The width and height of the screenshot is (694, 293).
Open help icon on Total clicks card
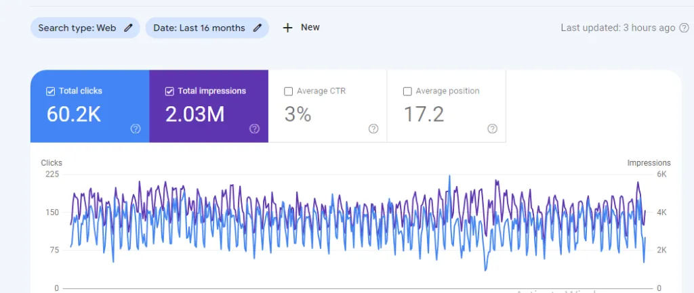coord(136,129)
